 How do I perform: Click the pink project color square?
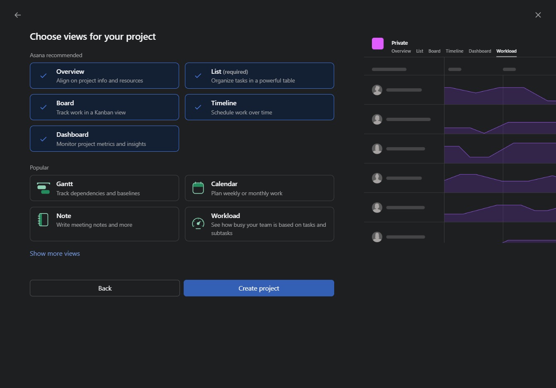(378, 44)
